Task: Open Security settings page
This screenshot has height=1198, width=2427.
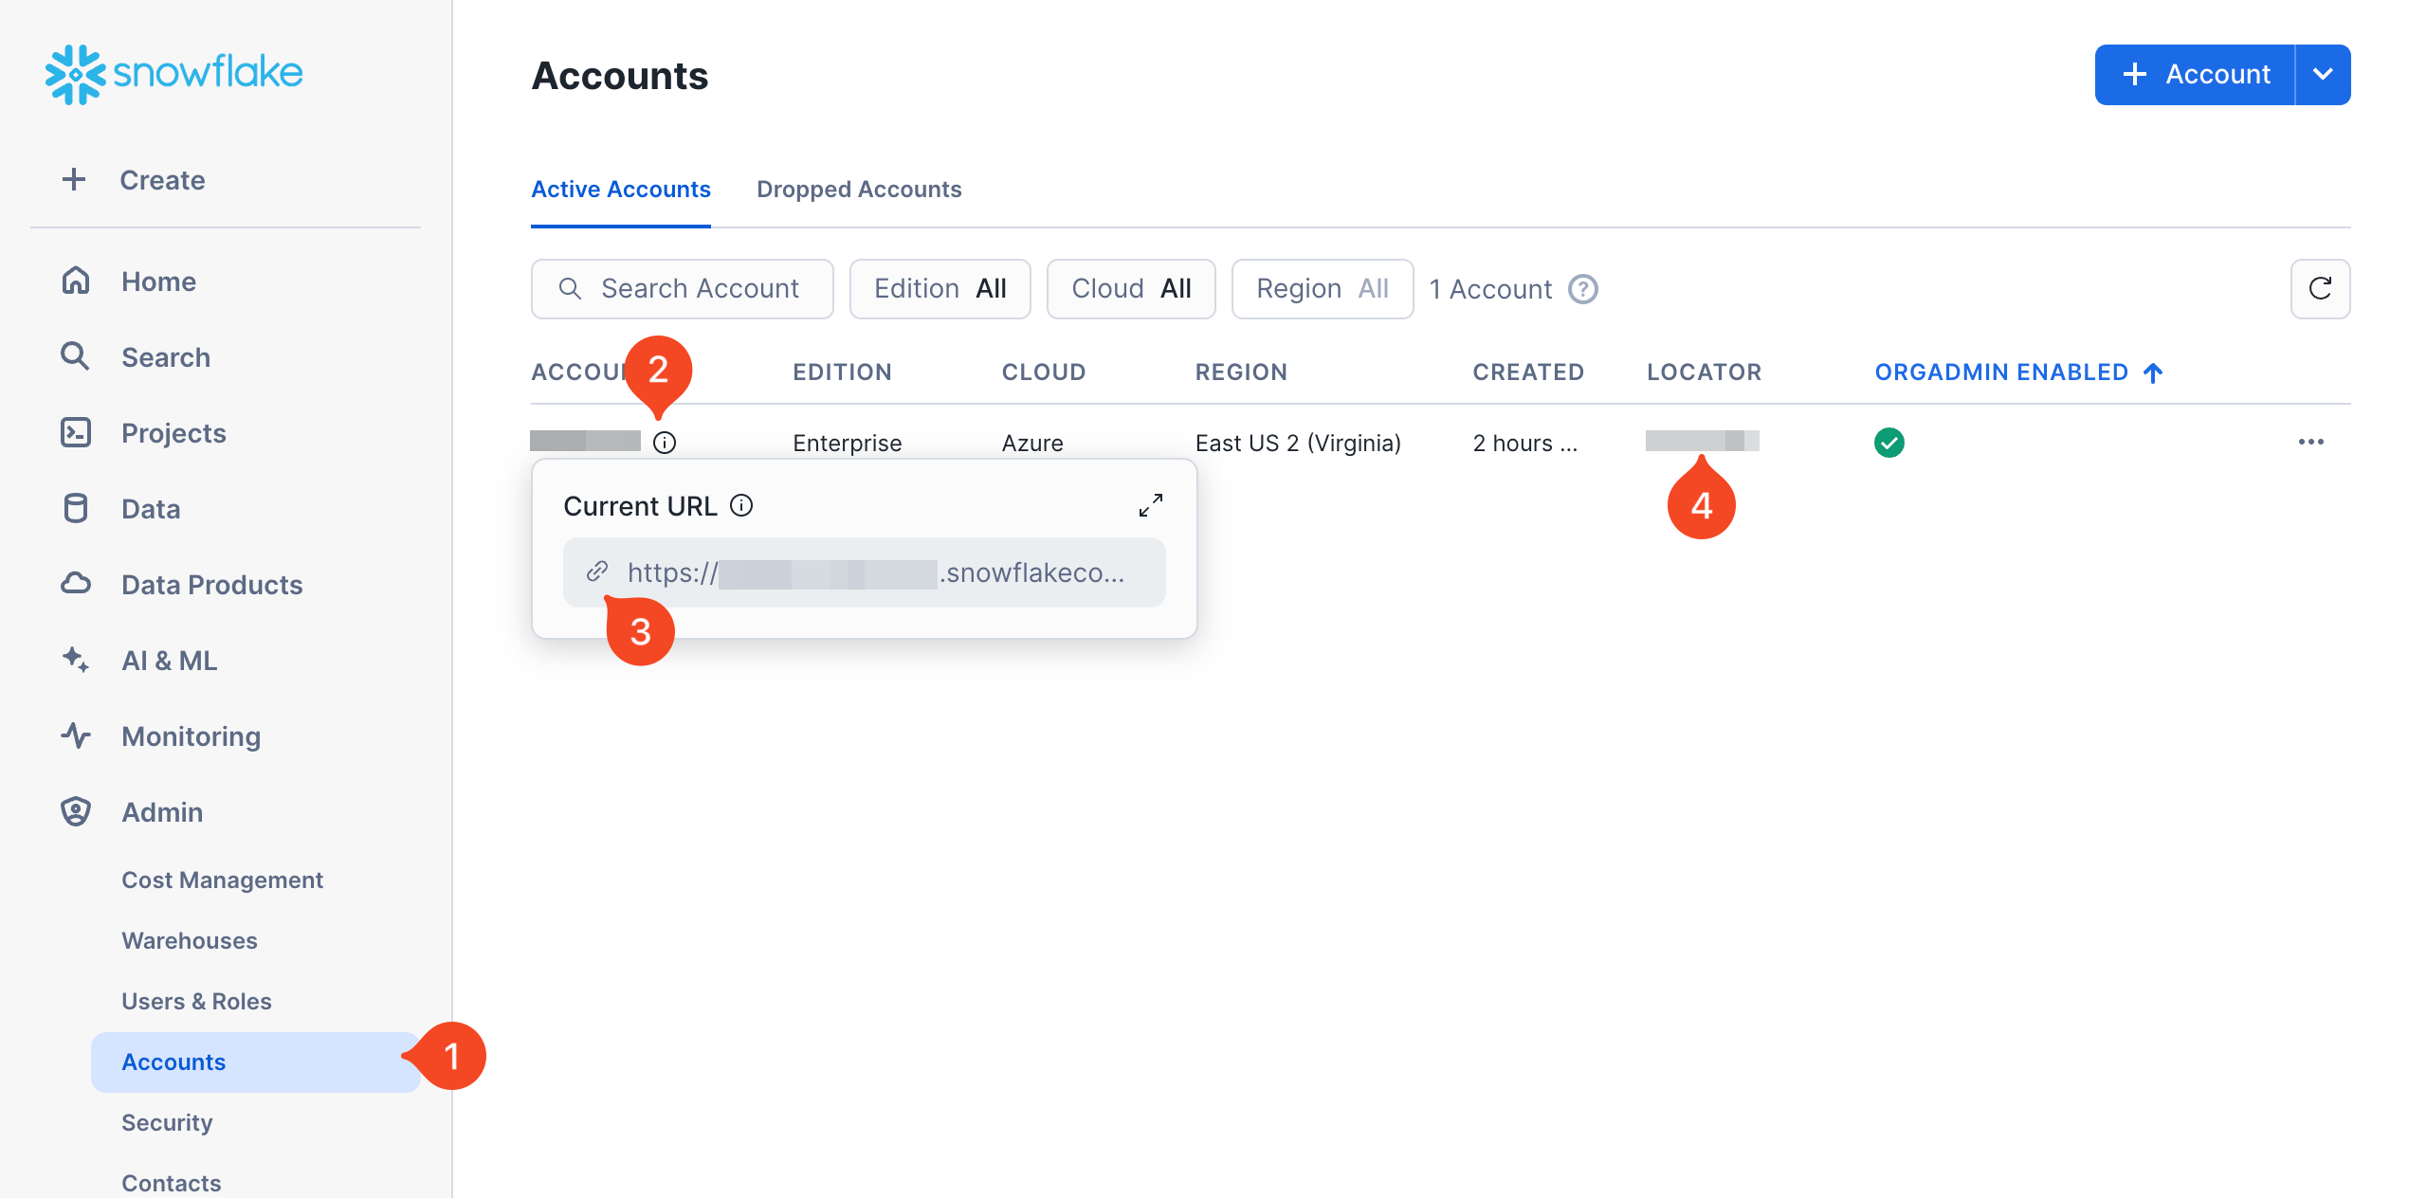Action: pos(167,1123)
